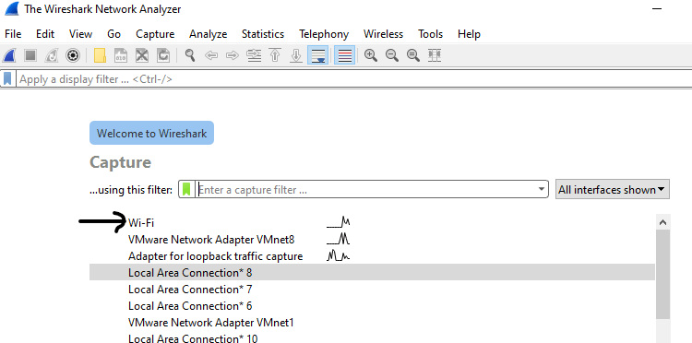Open the Capture menu
692x343 pixels.
point(155,34)
